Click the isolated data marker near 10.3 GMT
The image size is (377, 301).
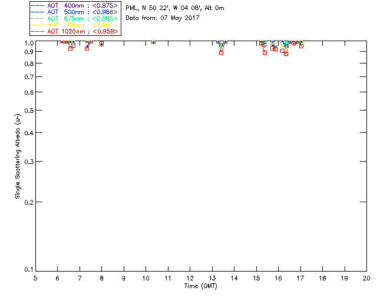[153, 42]
